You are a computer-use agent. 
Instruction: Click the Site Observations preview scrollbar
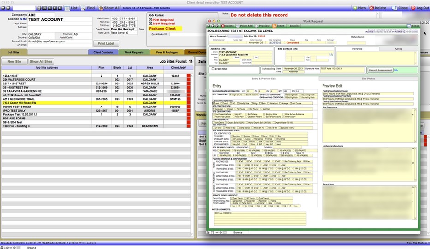coord(415,125)
